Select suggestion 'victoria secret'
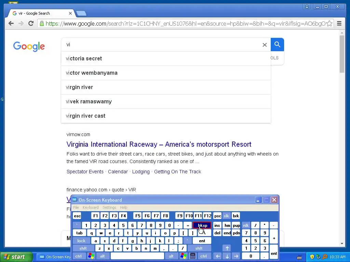The image size is (350, 262). (x=166, y=59)
